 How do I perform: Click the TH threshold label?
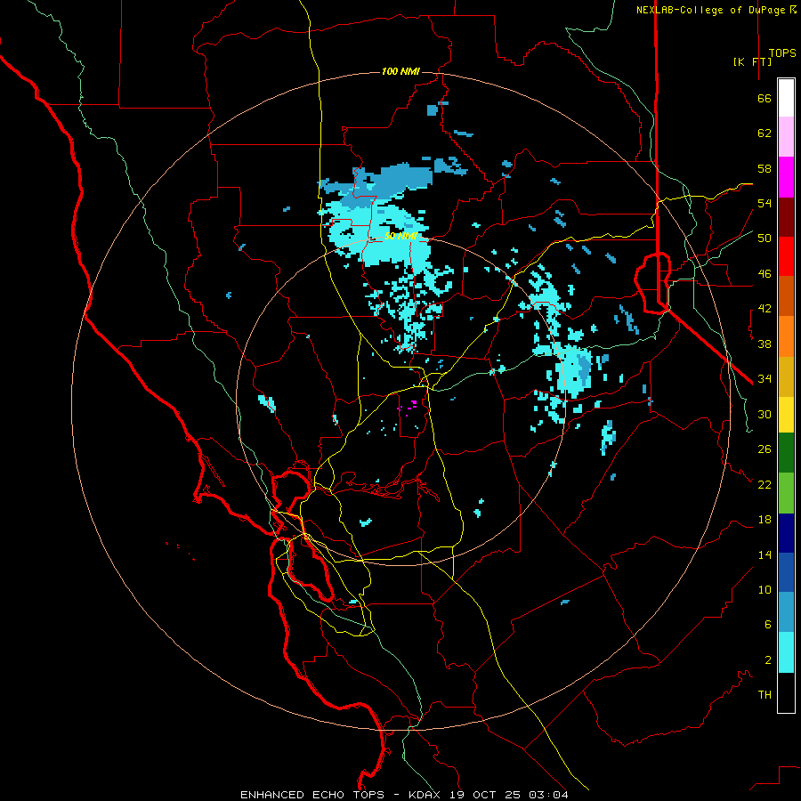[x=765, y=695]
